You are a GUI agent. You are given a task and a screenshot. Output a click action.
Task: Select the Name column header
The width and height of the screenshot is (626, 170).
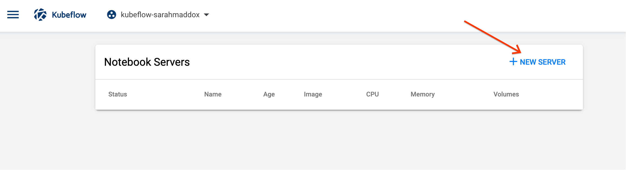tap(213, 94)
